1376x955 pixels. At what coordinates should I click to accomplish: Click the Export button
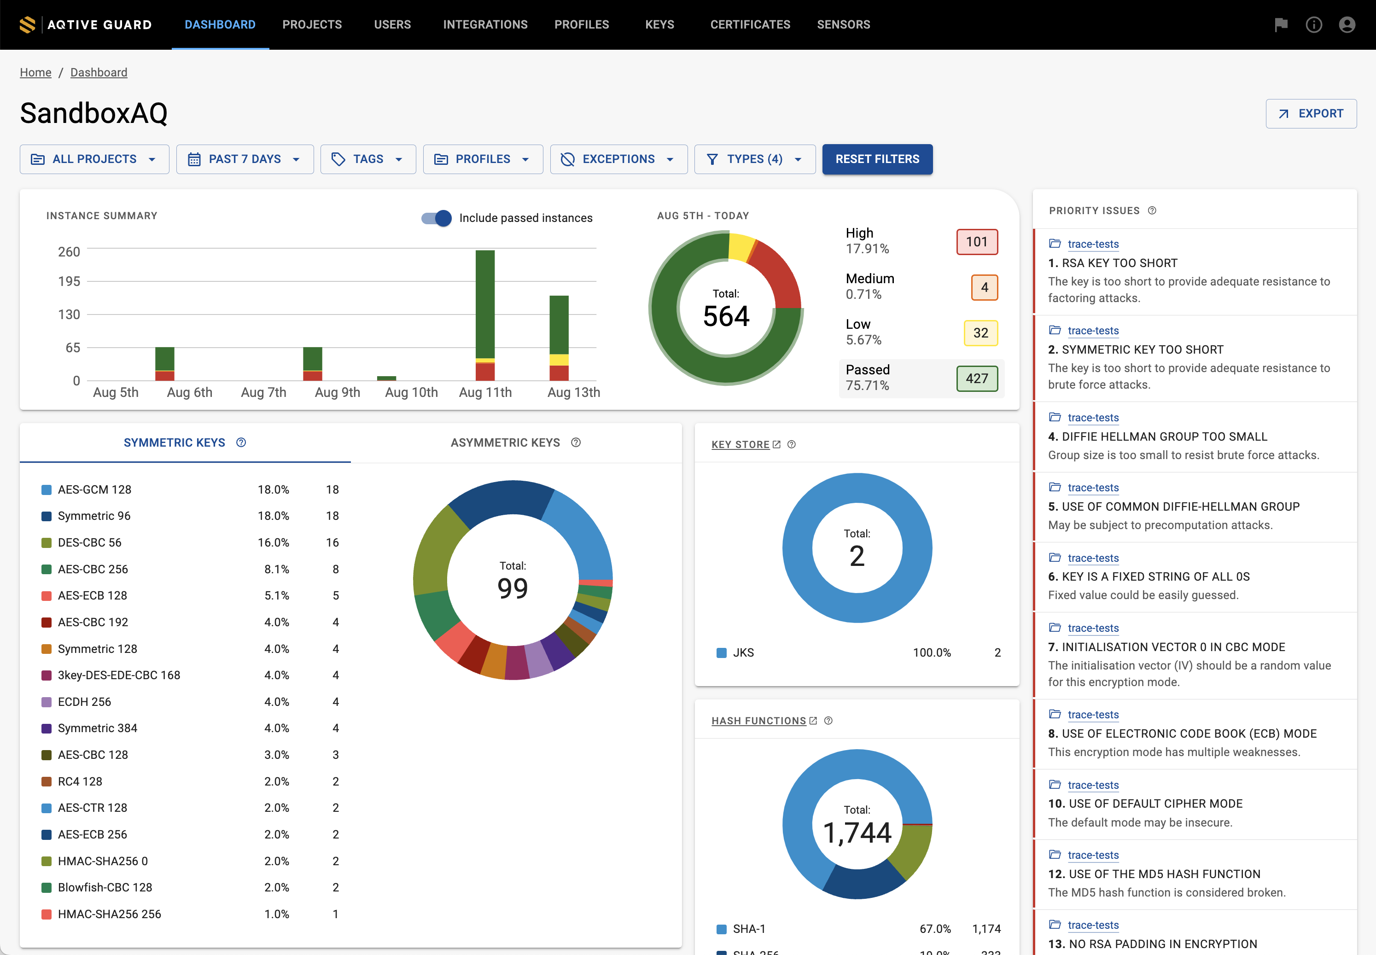pos(1311,114)
